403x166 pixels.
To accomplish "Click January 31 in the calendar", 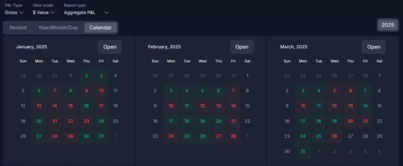I will click(x=101, y=136).
